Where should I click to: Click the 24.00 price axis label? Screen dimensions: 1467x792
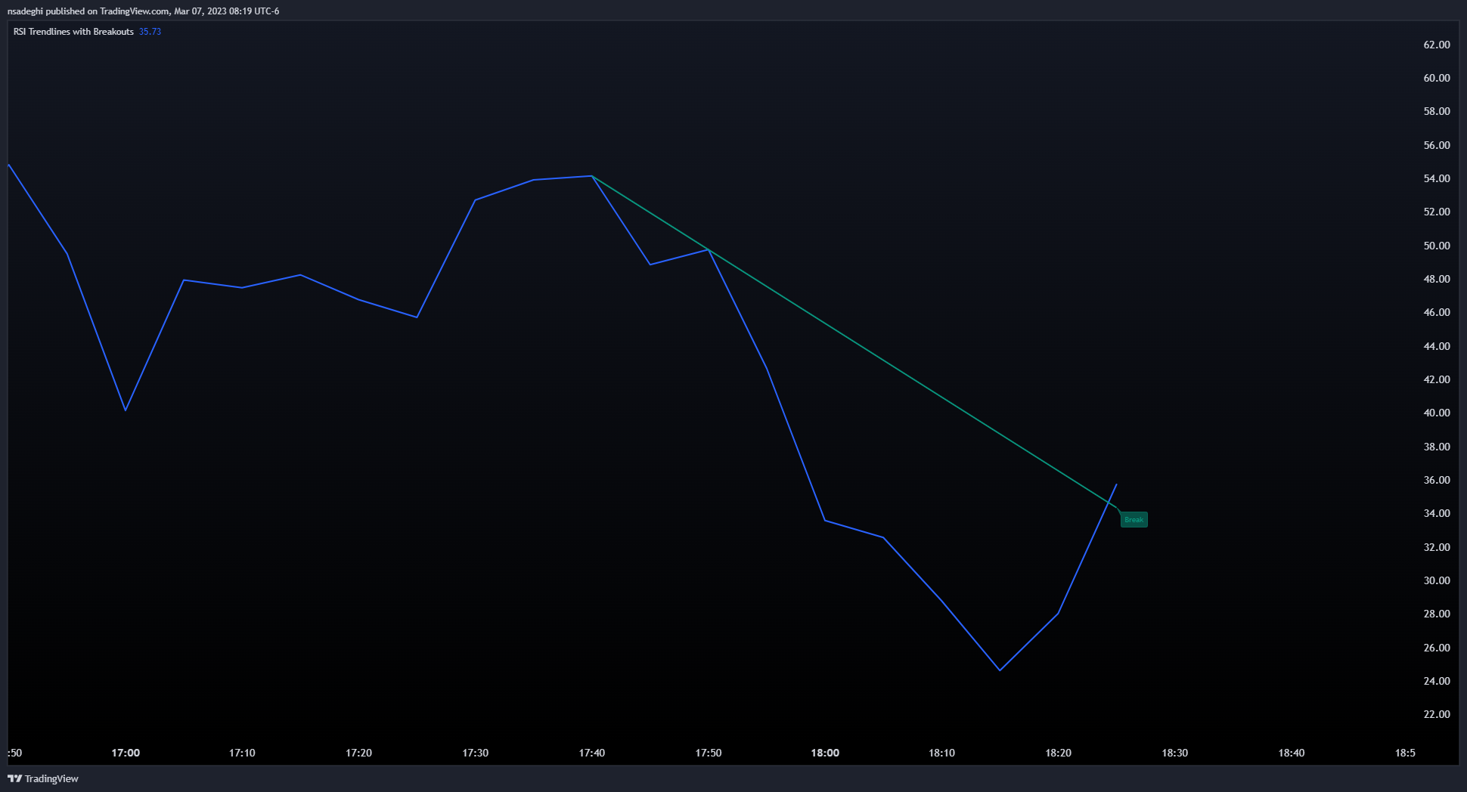pos(1437,681)
